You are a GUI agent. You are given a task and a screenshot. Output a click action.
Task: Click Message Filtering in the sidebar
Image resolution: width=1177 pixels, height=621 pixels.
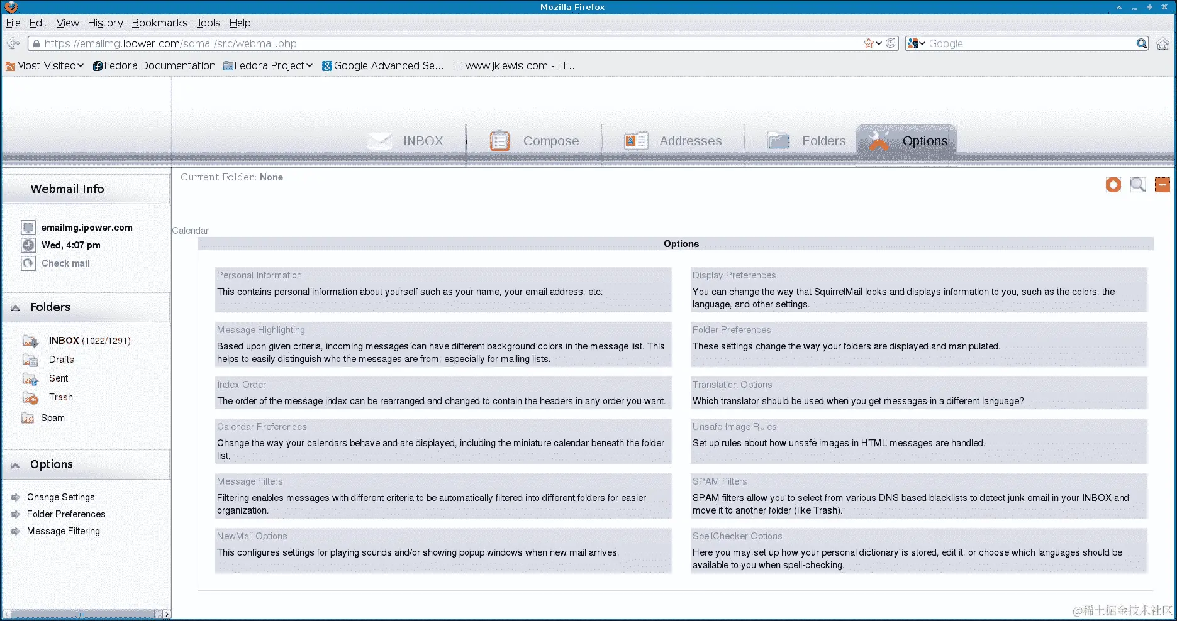[64, 531]
